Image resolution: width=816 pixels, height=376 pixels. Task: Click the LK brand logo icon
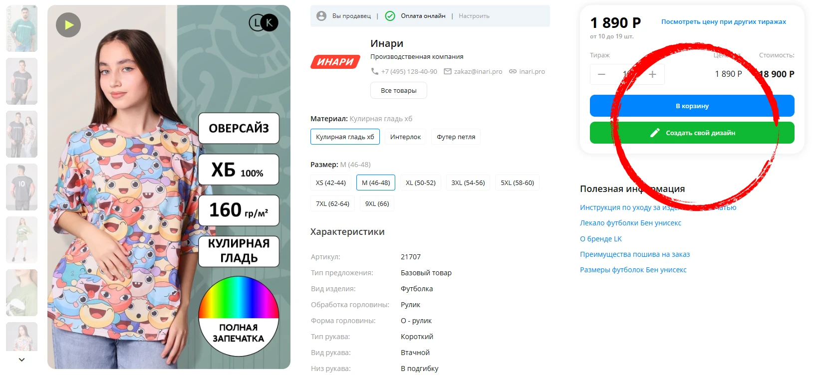264,22
